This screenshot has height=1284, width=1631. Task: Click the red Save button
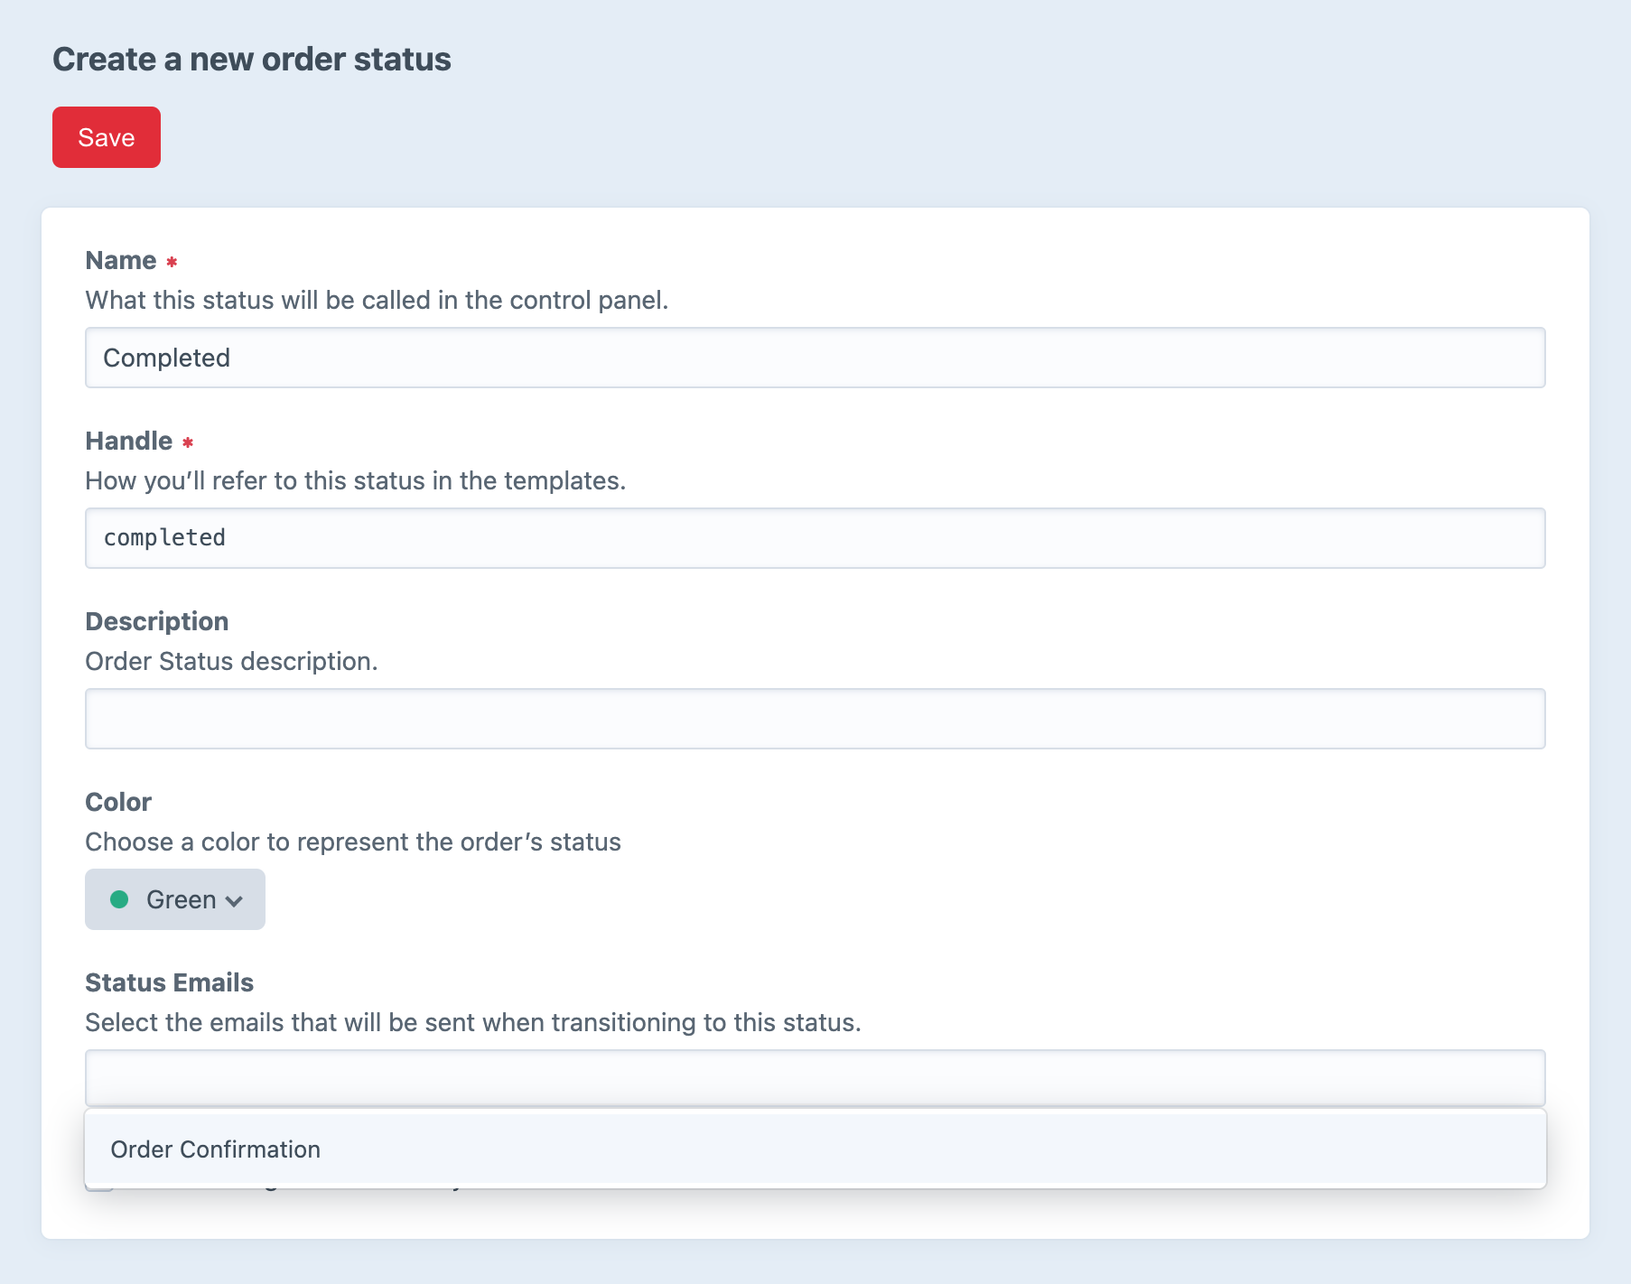point(107,137)
